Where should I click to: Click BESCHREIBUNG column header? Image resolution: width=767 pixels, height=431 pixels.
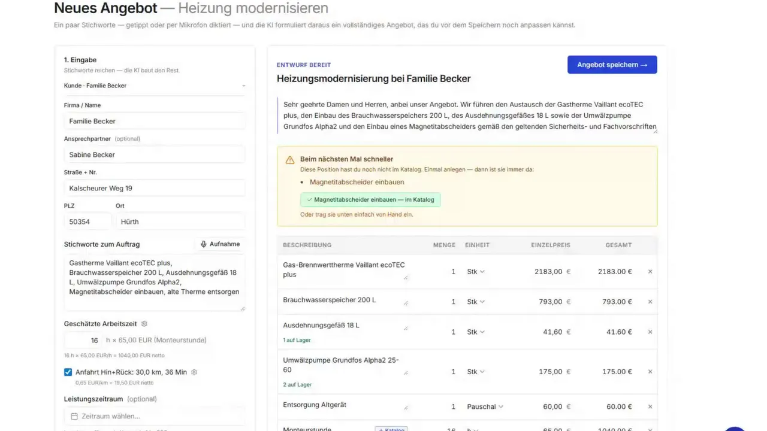click(x=307, y=245)
